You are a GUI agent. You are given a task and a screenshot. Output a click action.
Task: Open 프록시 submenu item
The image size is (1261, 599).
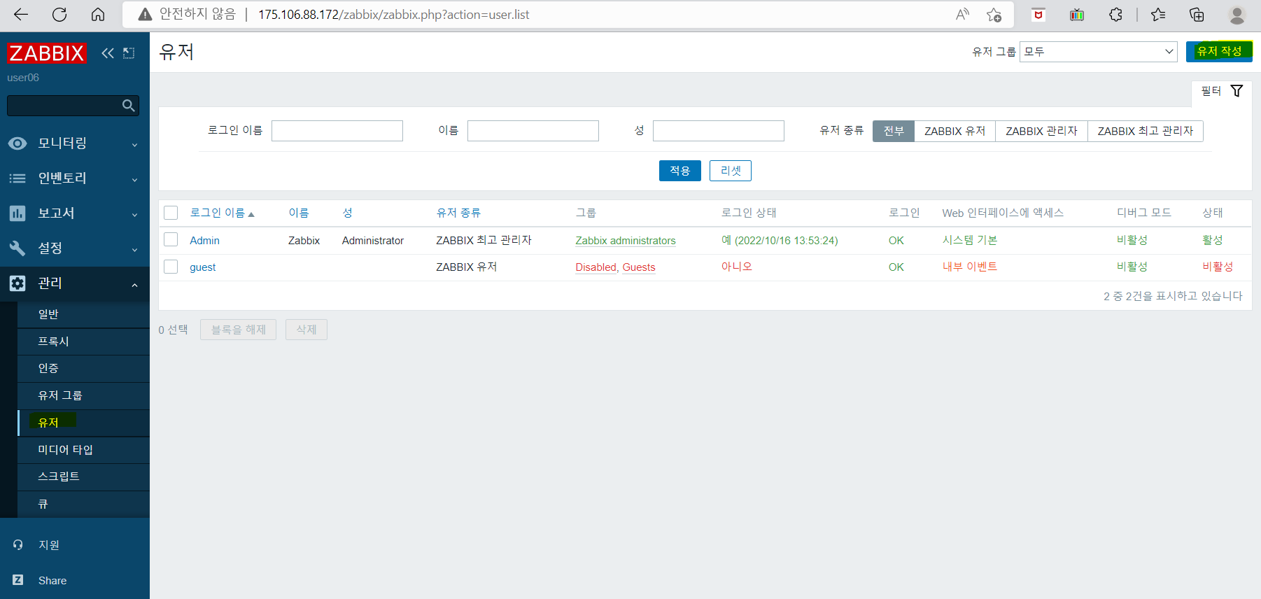[x=83, y=341]
